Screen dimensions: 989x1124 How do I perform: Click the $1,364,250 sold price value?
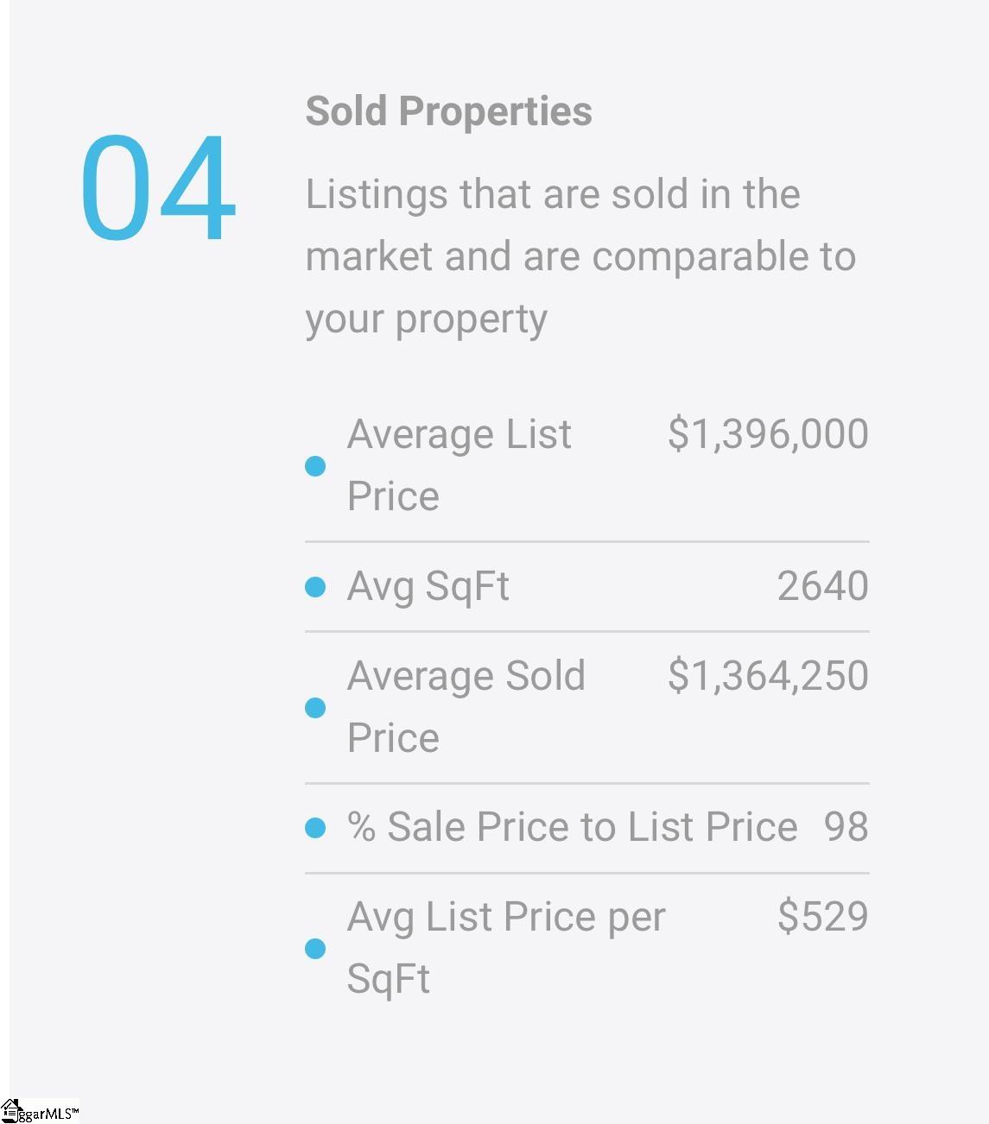tap(768, 675)
